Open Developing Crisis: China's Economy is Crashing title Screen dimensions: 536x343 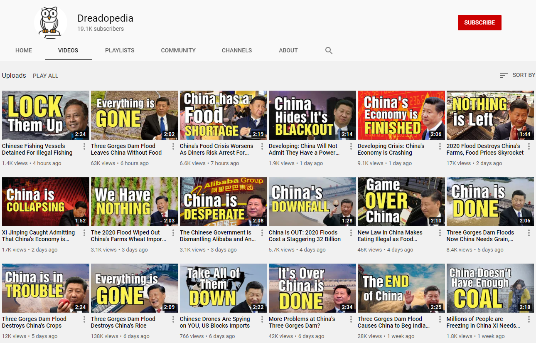[391, 149]
